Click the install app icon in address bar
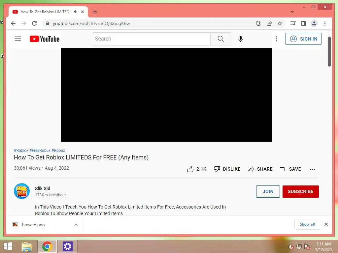This screenshot has width=338, height=253. 259,23
